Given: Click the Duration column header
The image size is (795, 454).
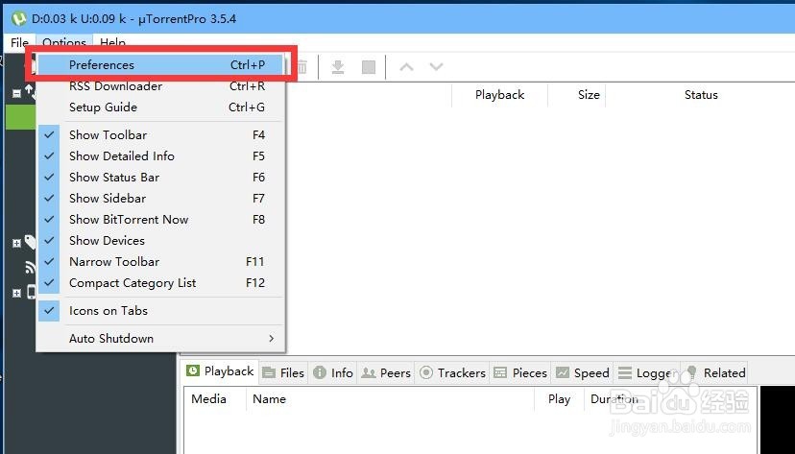Looking at the screenshot, I should [x=614, y=399].
